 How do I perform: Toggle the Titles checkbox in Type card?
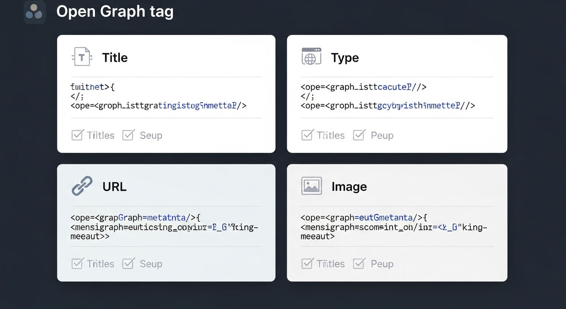[307, 135]
